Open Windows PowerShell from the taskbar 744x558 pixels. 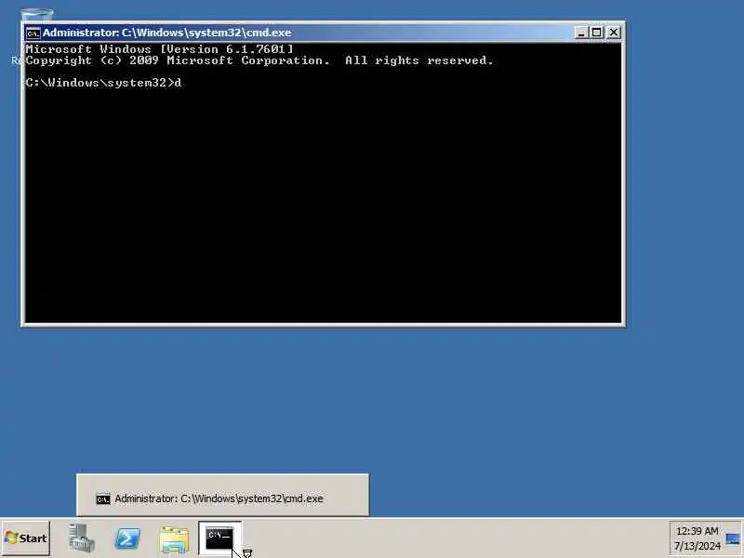(127, 538)
